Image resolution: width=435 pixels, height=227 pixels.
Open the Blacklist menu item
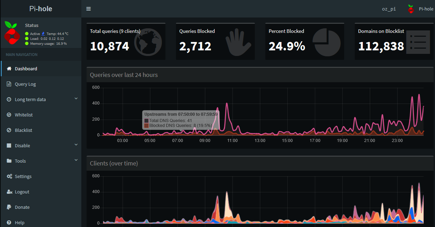tap(23, 130)
